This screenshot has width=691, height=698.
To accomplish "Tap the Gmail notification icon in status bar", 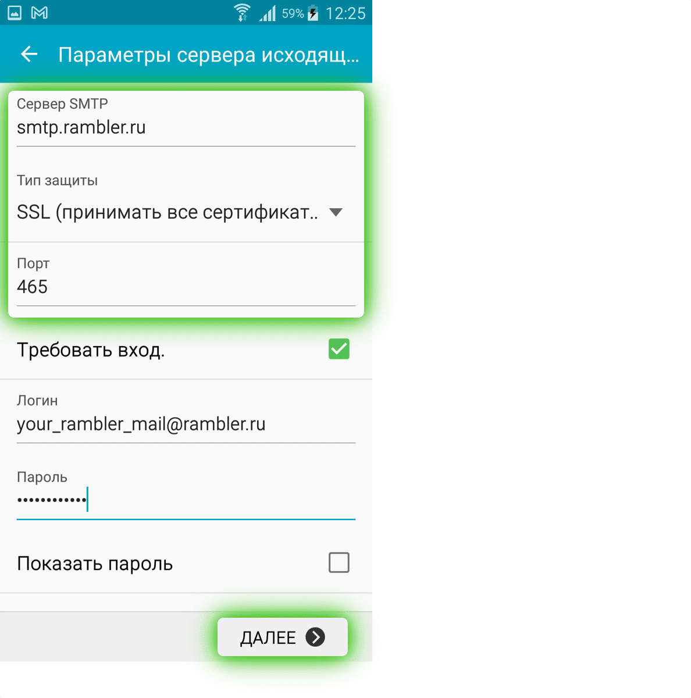I will (x=40, y=13).
